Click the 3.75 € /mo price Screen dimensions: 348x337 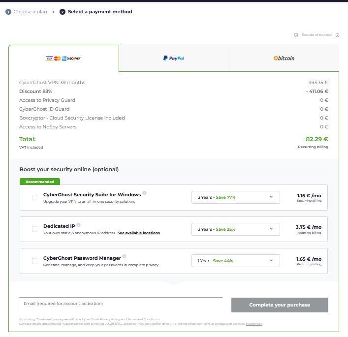[309, 227]
